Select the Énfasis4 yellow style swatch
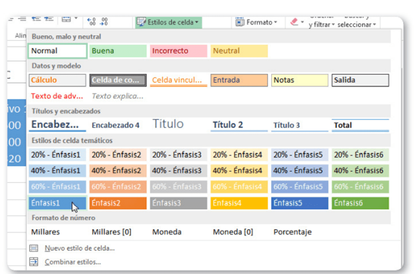The height and width of the screenshot is (274, 415). point(239,203)
